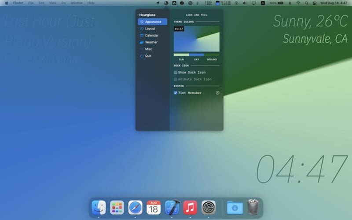Pick the Sky theme color swatch

[x=197, y=55]
